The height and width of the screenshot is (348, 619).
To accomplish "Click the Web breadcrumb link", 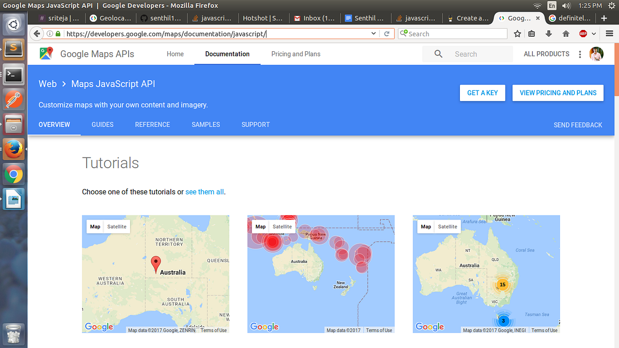I will pyautogui.click(x=47, y=84).
